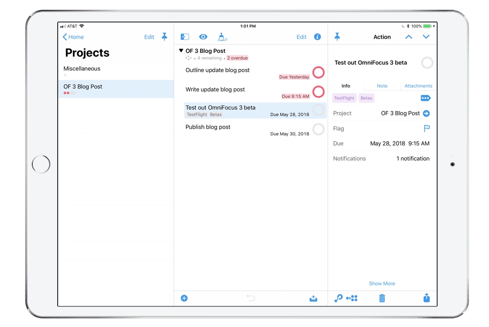Screen dimensions: 489x327
Task: Toggle sidebar visibility icon in outline toolbar
Action: (x=185, y=37)
